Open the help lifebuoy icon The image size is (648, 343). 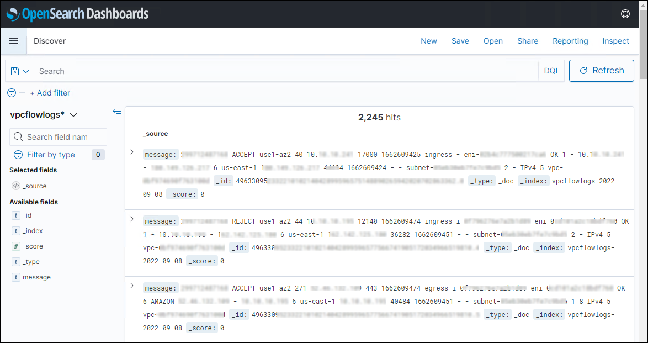625,14
